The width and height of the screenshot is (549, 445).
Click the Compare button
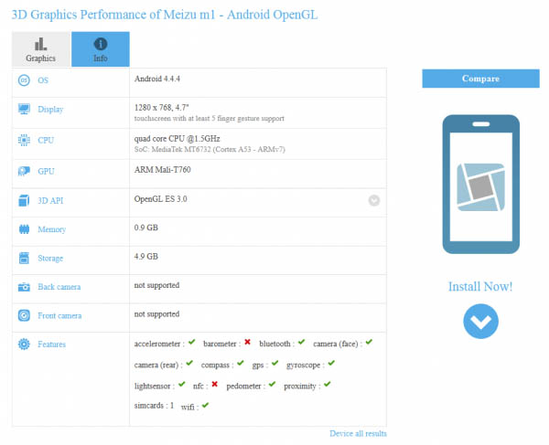coord(480,79)
